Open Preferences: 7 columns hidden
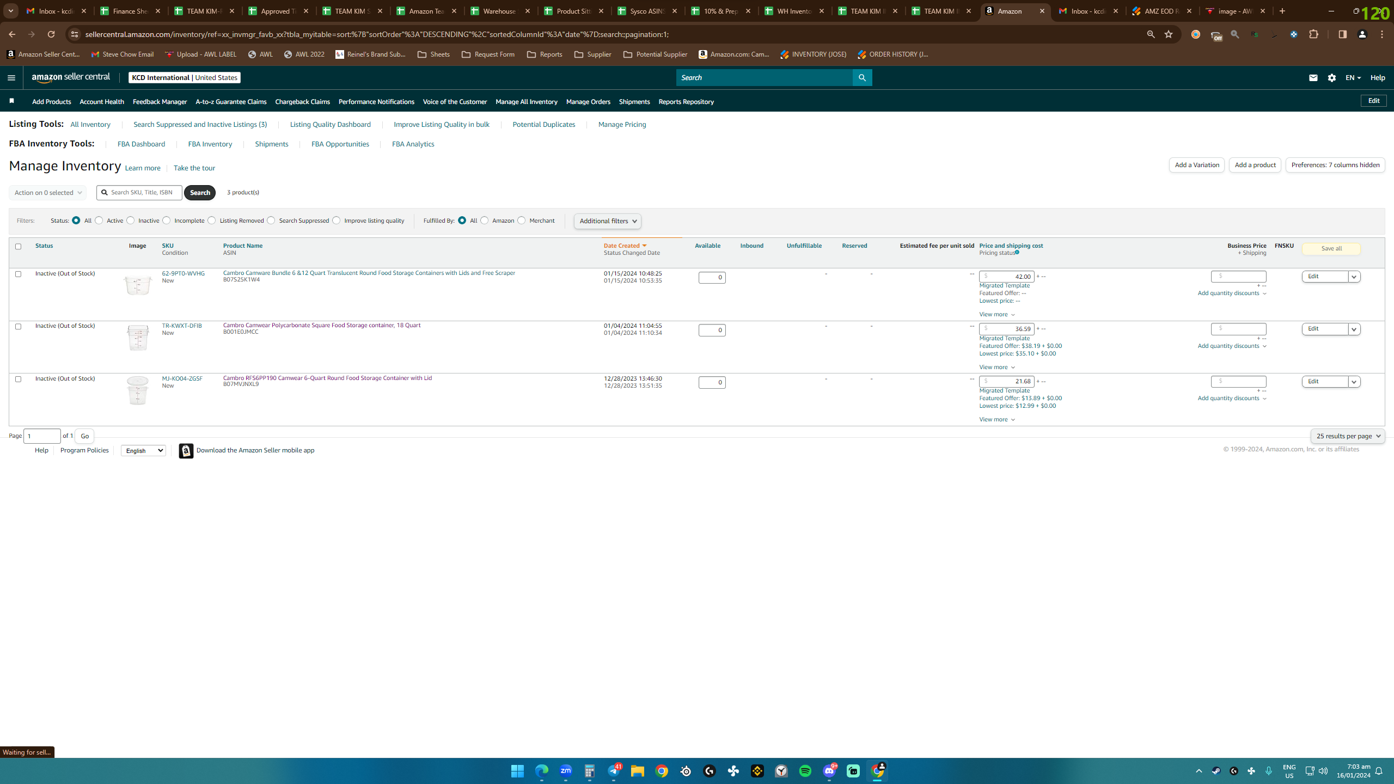This screenshot has width=1394, height=784. coord(1335,165)
